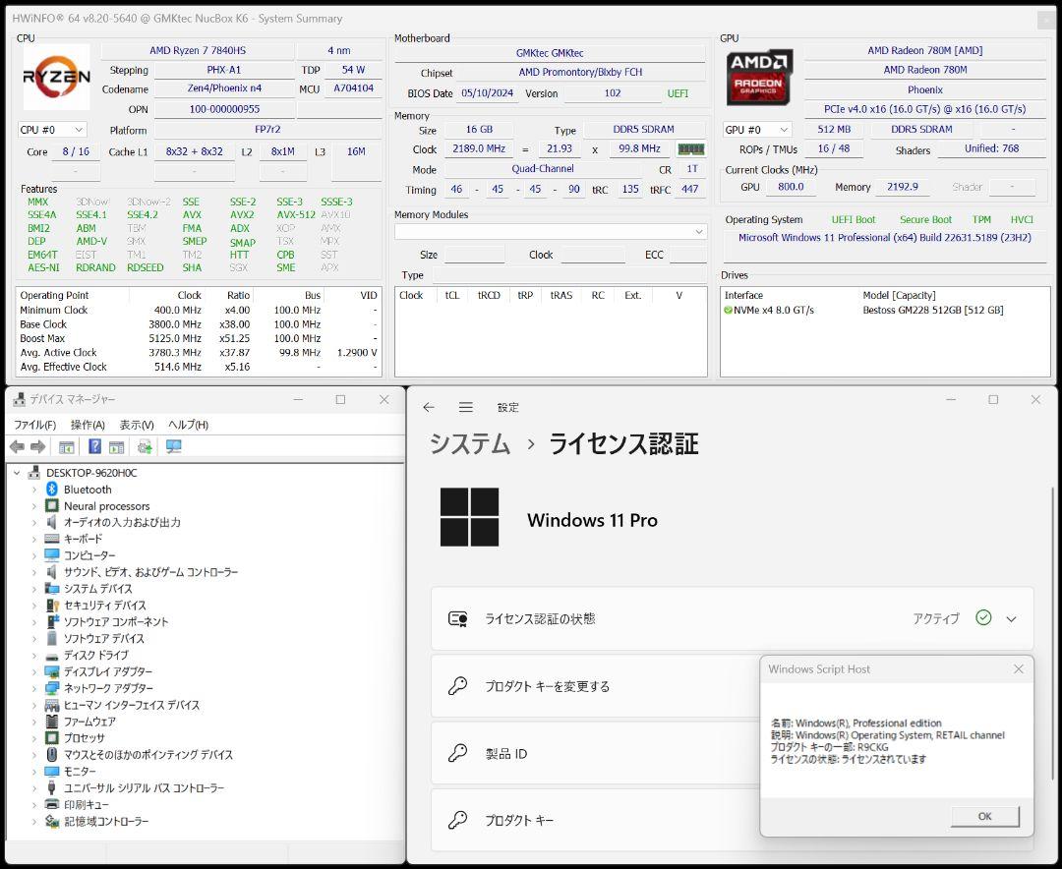Click the green memory module icon in HWiNFO
This screenshot has width=1062, height=869.
click(691, 149)
